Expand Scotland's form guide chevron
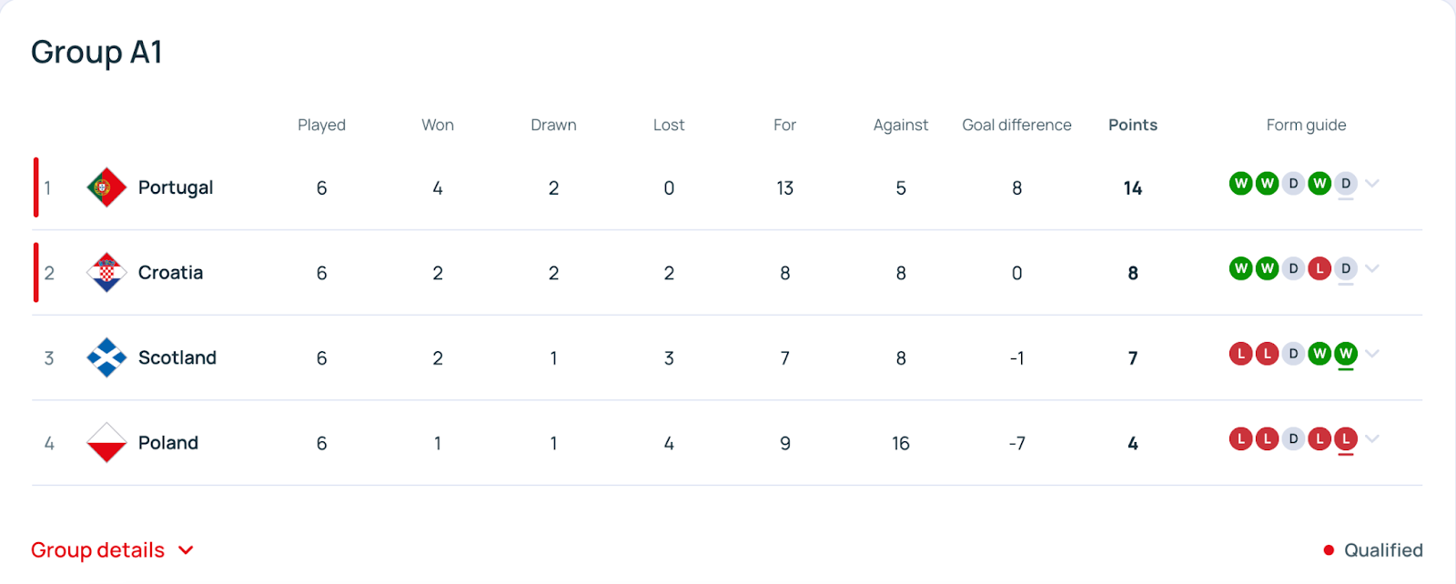This screenshot has width=1456, height=584. (x=1372, y=354)
